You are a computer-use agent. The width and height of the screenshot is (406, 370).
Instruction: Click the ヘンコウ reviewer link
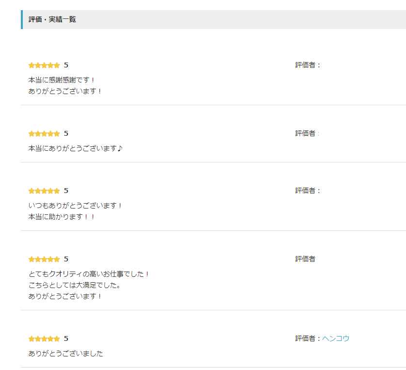(336, 338)
